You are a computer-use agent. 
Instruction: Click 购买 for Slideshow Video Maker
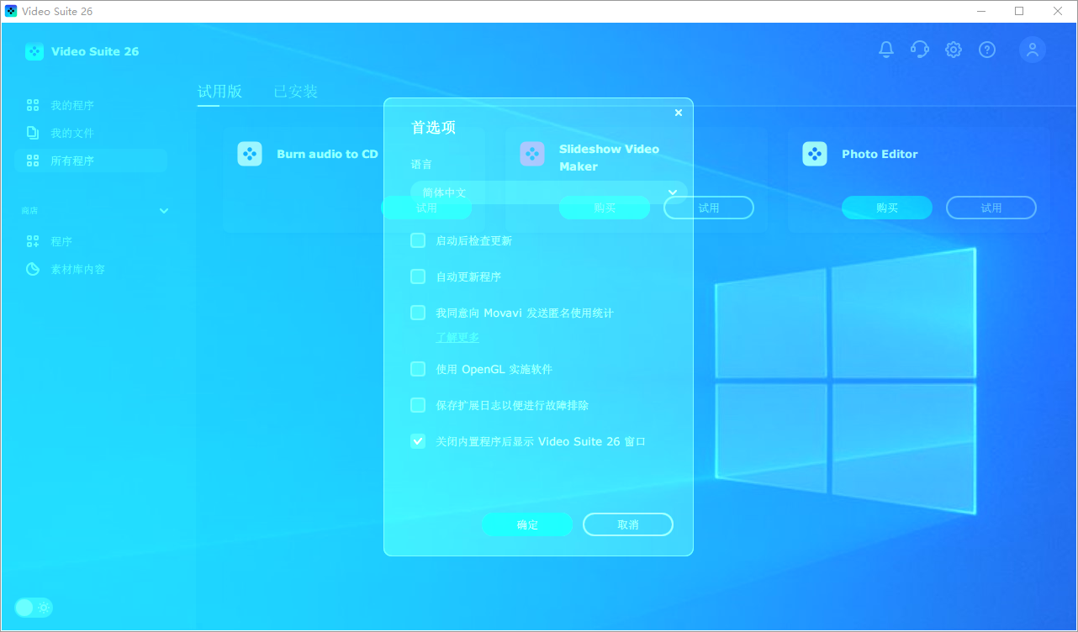(x=605, y=208)
